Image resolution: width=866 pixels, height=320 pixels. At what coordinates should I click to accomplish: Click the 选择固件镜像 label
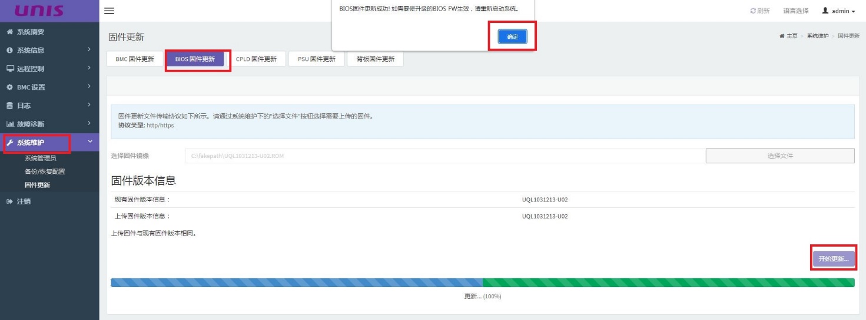(x=130, y=156)
